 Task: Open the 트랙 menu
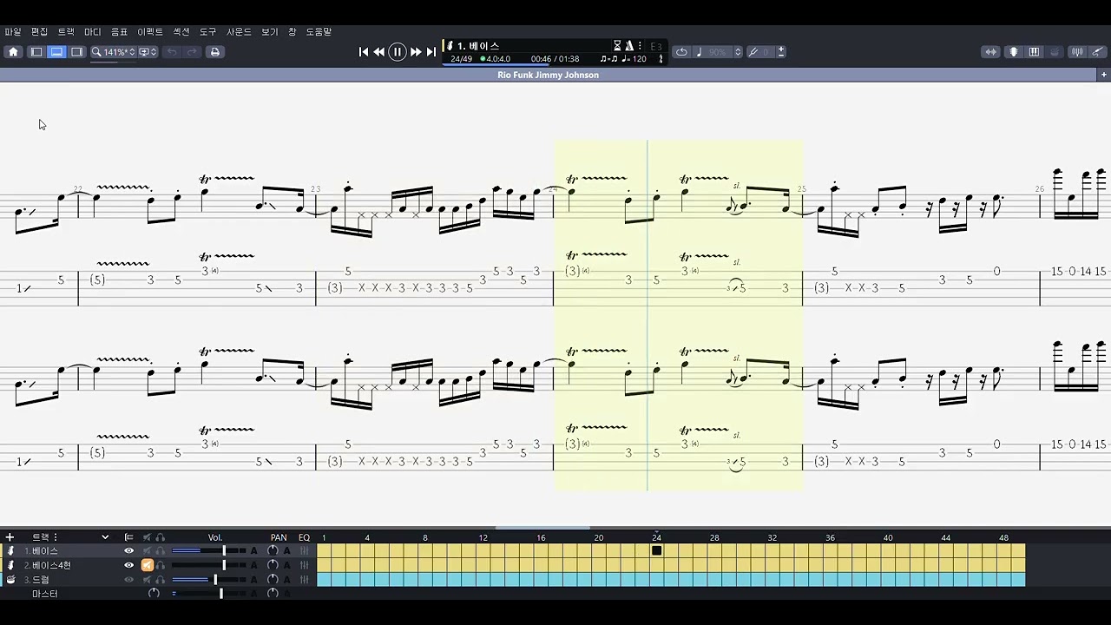(66, 32)
